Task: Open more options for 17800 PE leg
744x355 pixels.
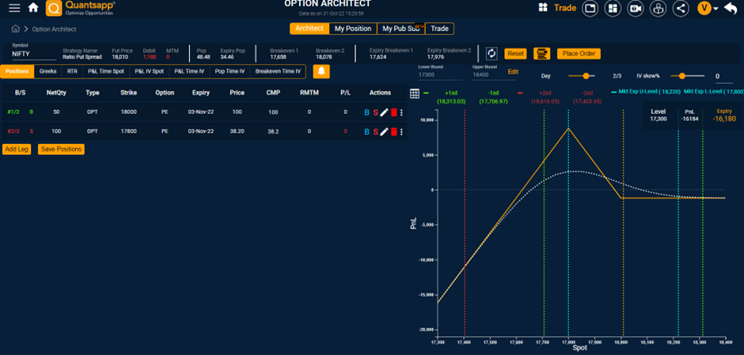Action: pos(402,131)
